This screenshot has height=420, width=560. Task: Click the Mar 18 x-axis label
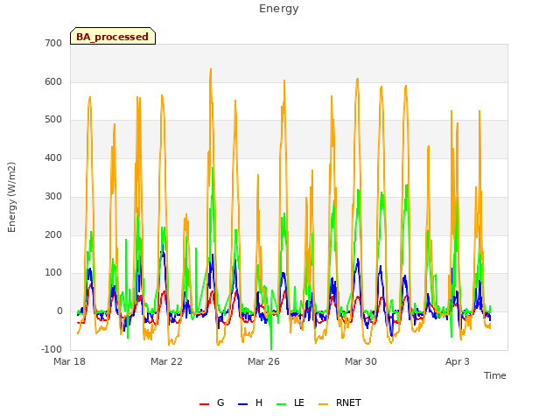point(70,361)
